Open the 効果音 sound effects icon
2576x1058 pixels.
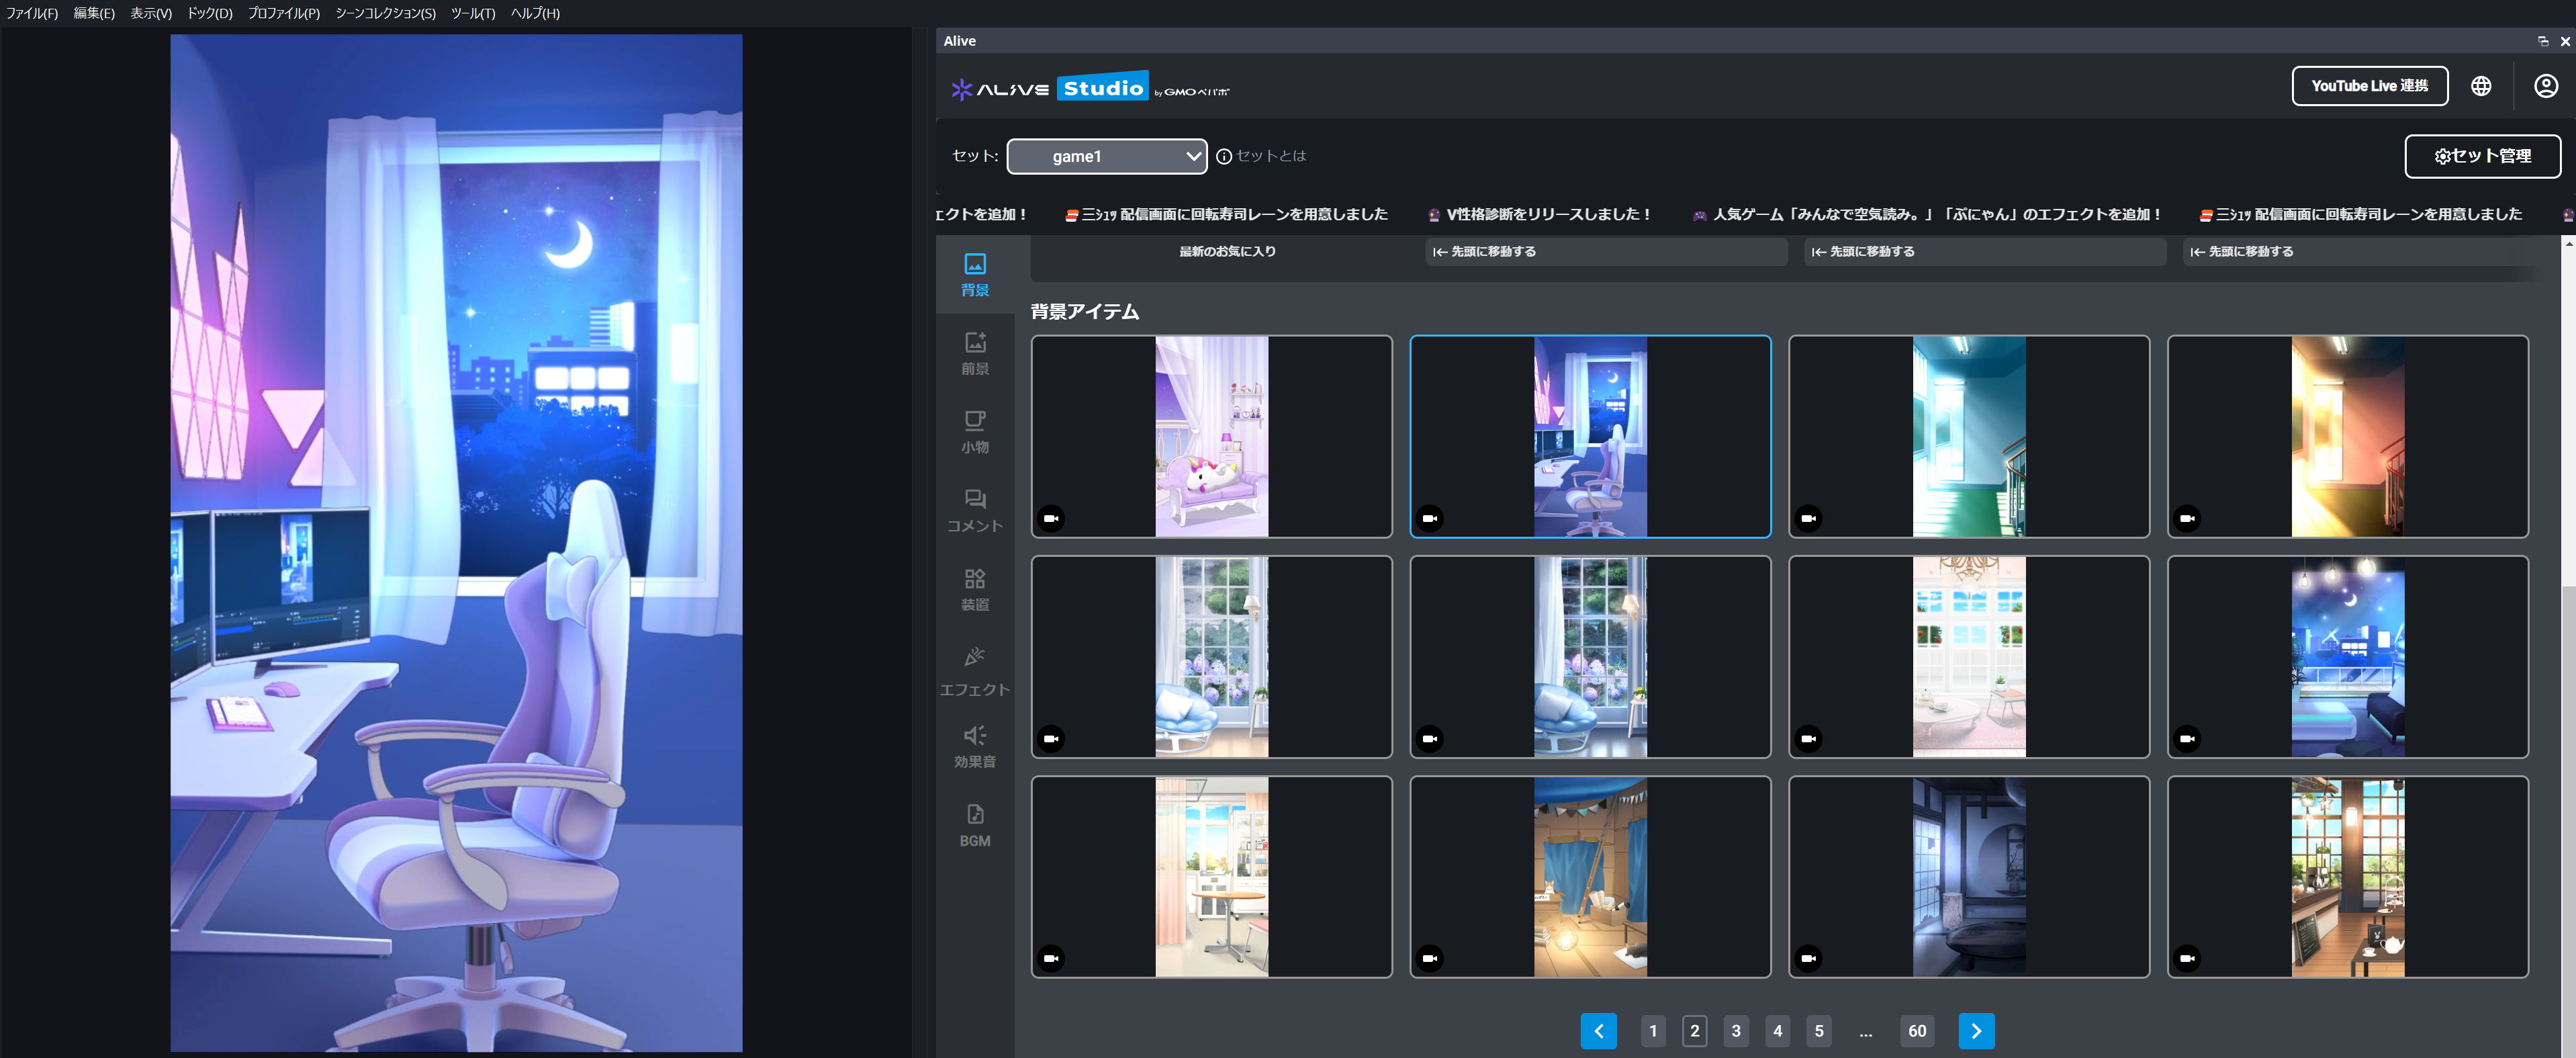tap(974, 746)
